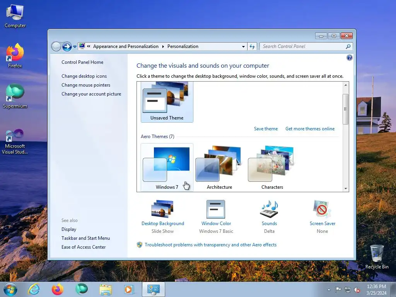Open Taskbar and Start Menu link
This screenshot has height=297, width=396.
pyautogui.click(x=85, y=238)
